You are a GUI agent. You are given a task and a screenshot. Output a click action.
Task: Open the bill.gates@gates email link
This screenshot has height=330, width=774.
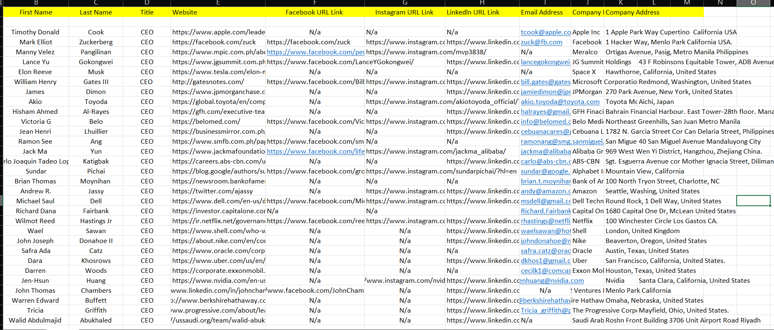click(x=545, y=82)
